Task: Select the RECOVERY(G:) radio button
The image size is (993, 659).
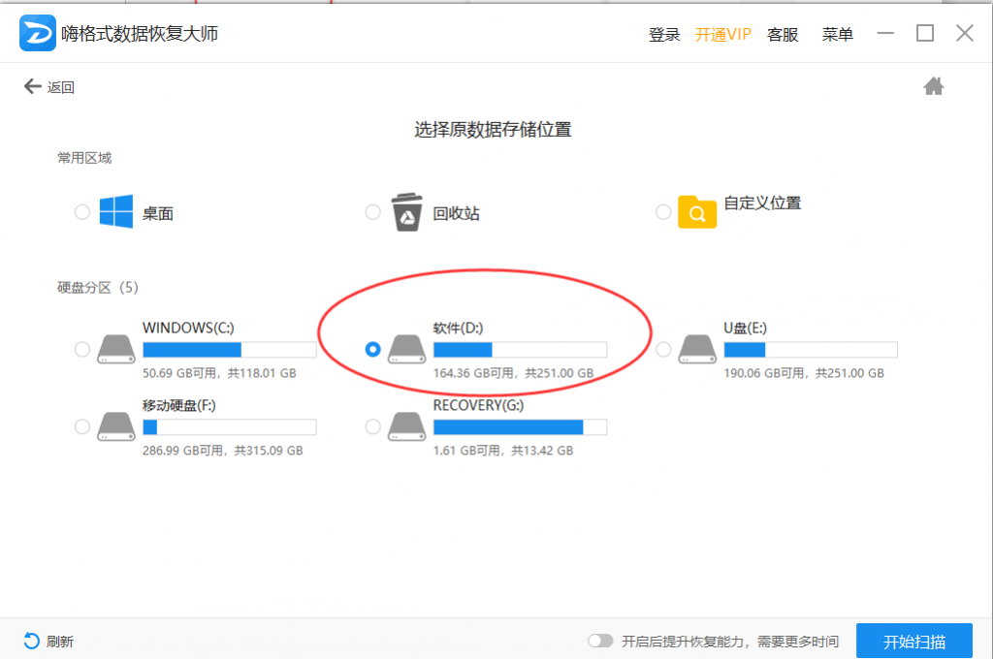Action: 373,426
